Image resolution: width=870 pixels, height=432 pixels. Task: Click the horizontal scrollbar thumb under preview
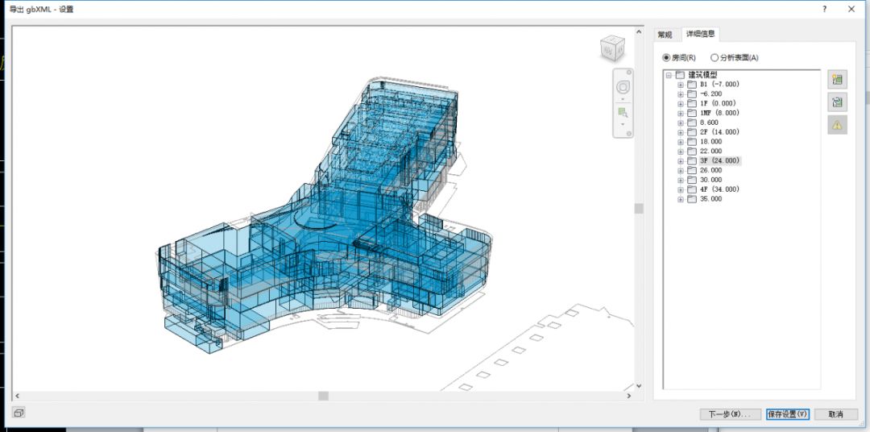(323, 396)
